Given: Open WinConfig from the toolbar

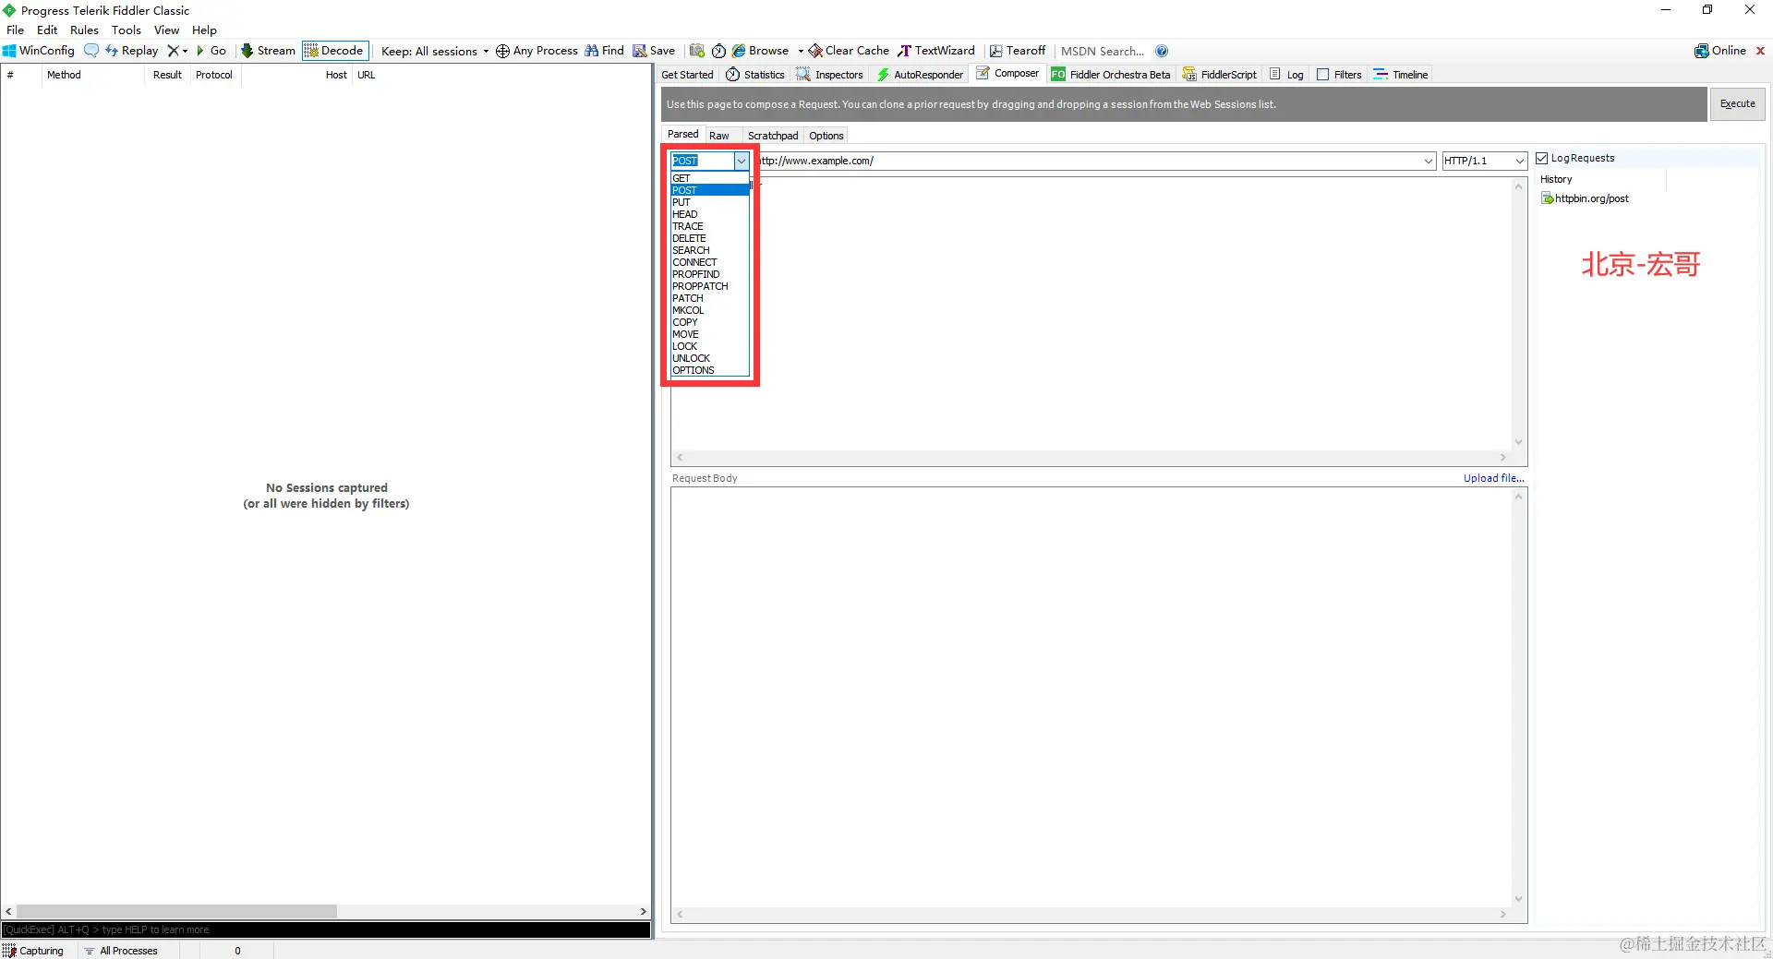Looking at the screenshot, I should point(39,51).
